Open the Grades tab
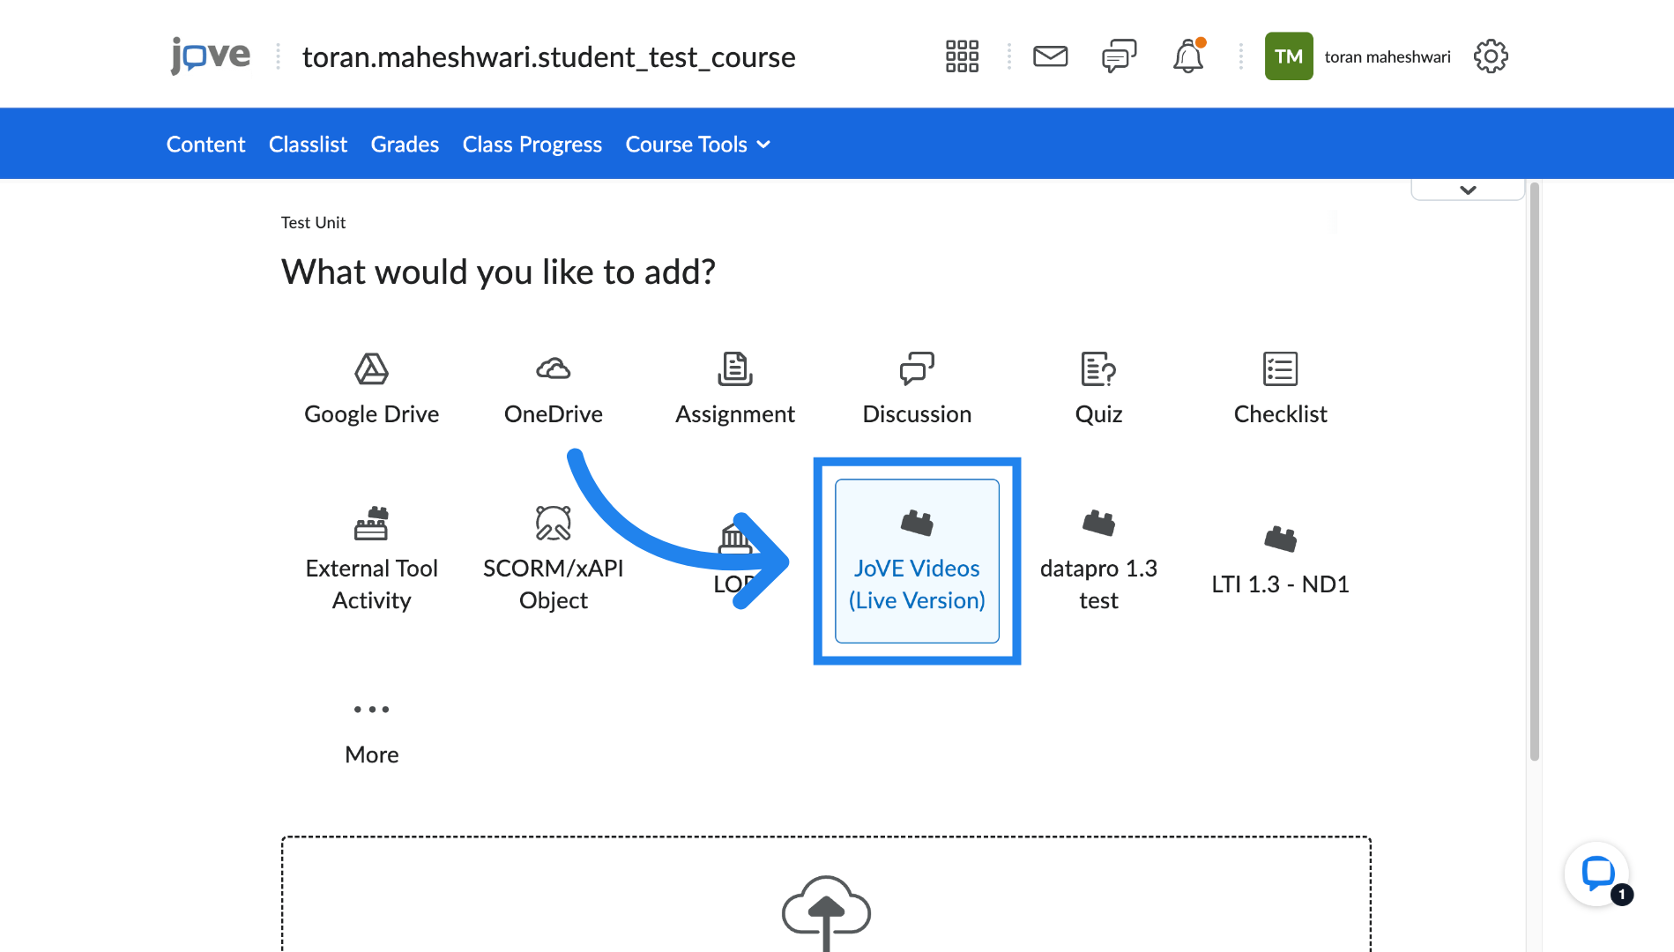 405,145
